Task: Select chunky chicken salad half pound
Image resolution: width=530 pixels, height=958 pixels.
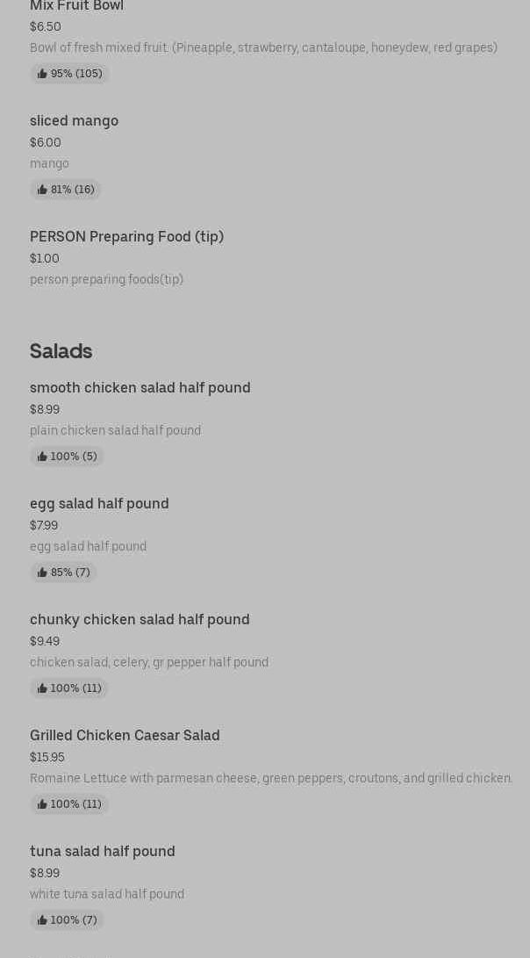Action: point(140,620)
